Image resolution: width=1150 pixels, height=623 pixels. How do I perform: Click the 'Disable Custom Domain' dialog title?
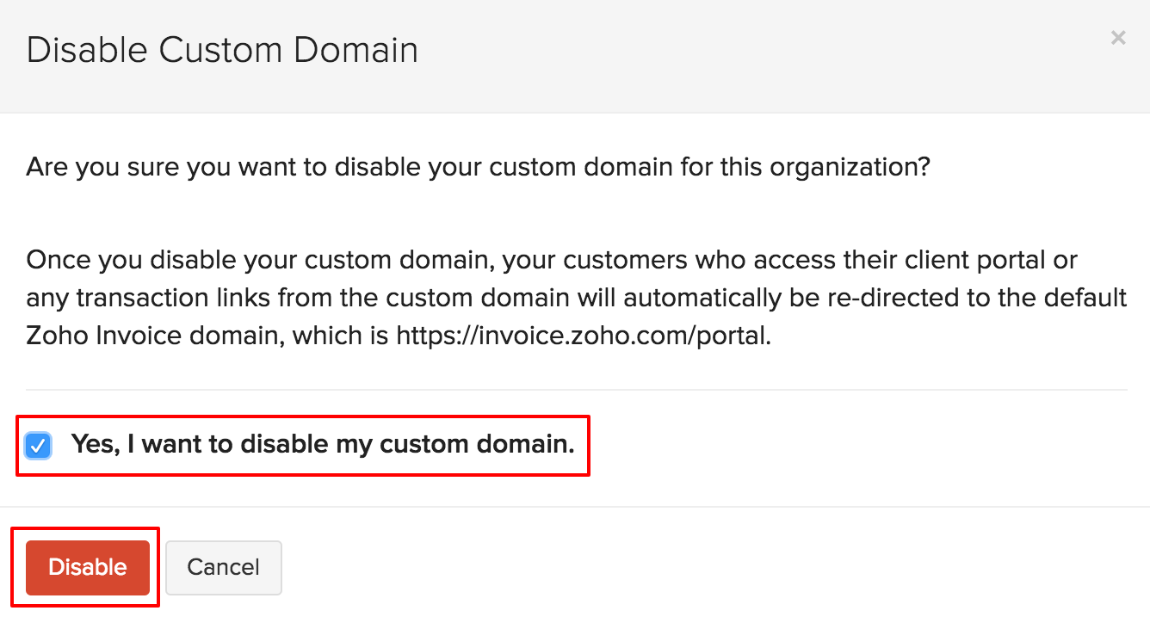tap(222, 50)
